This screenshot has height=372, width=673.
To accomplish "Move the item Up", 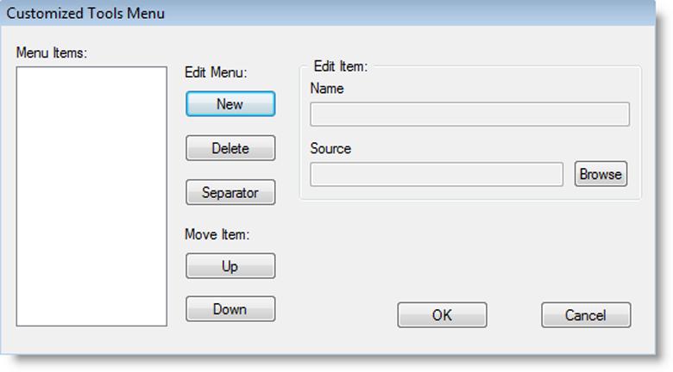I will [x=230, y=266].
